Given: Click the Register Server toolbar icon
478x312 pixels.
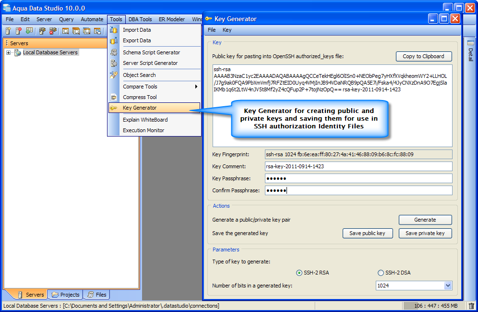Looking at the screenshot, I should click(8, 31).
